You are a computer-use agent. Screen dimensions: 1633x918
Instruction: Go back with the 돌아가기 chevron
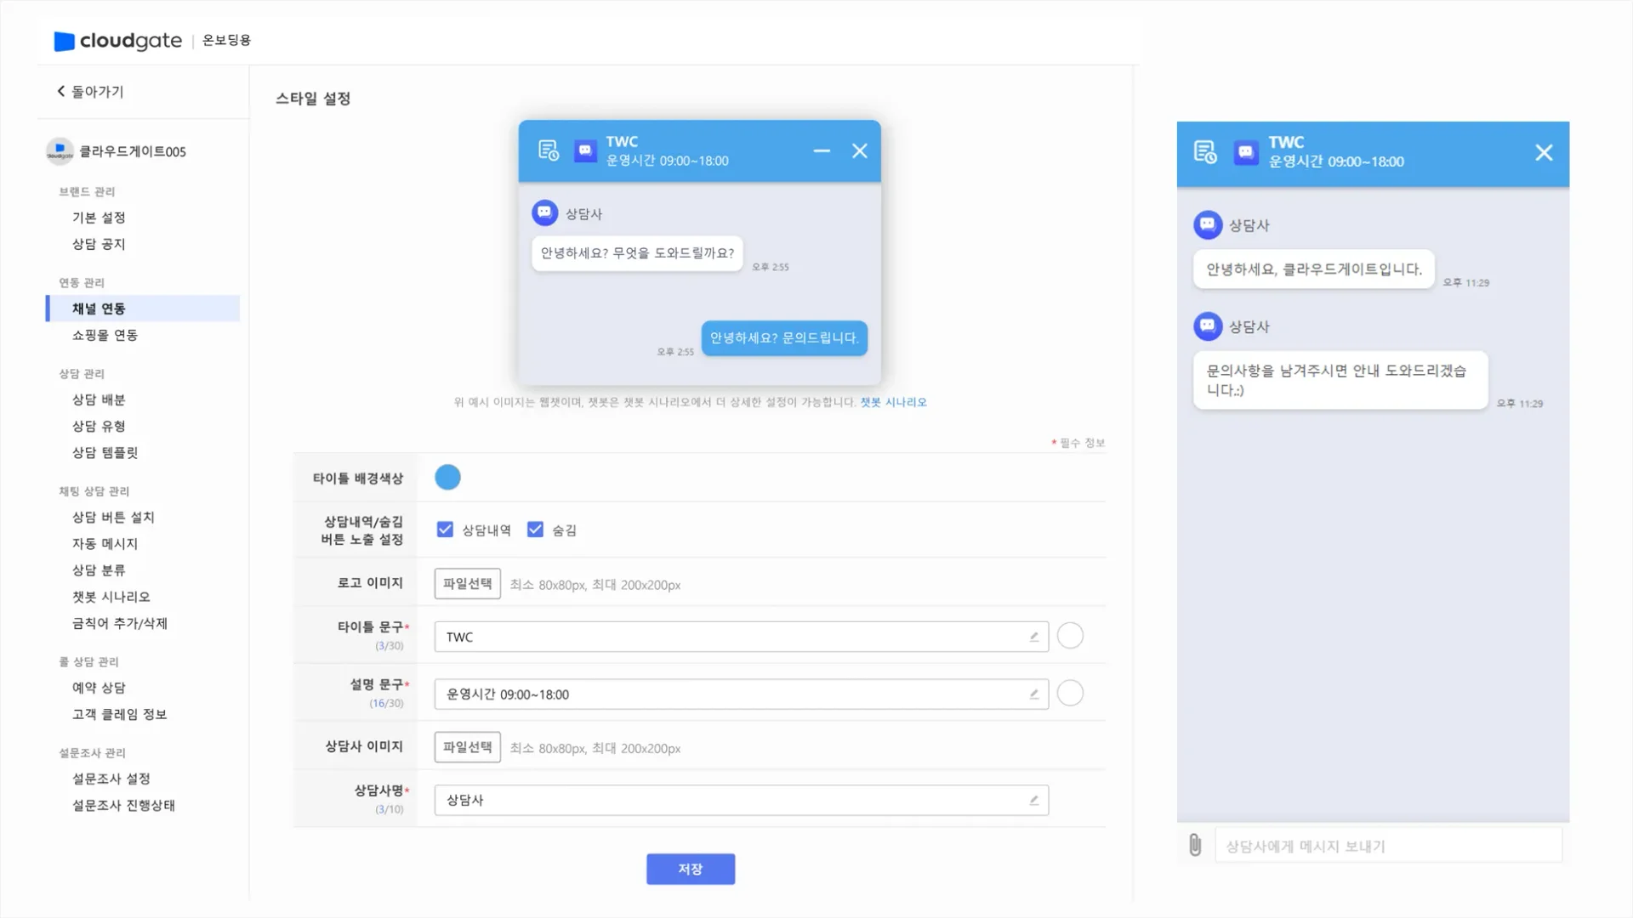61,91
